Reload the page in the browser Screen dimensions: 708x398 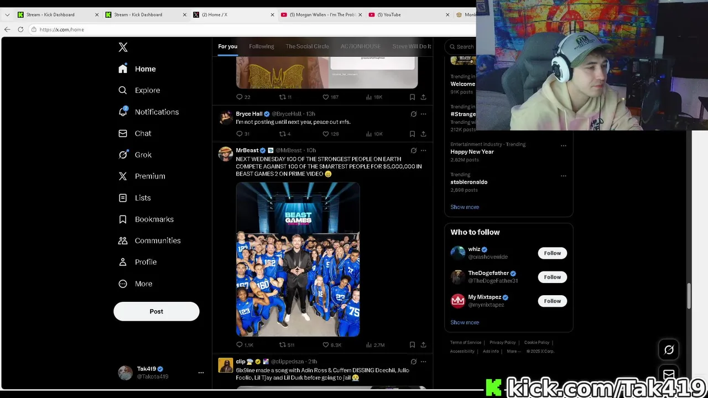(20, 29)
